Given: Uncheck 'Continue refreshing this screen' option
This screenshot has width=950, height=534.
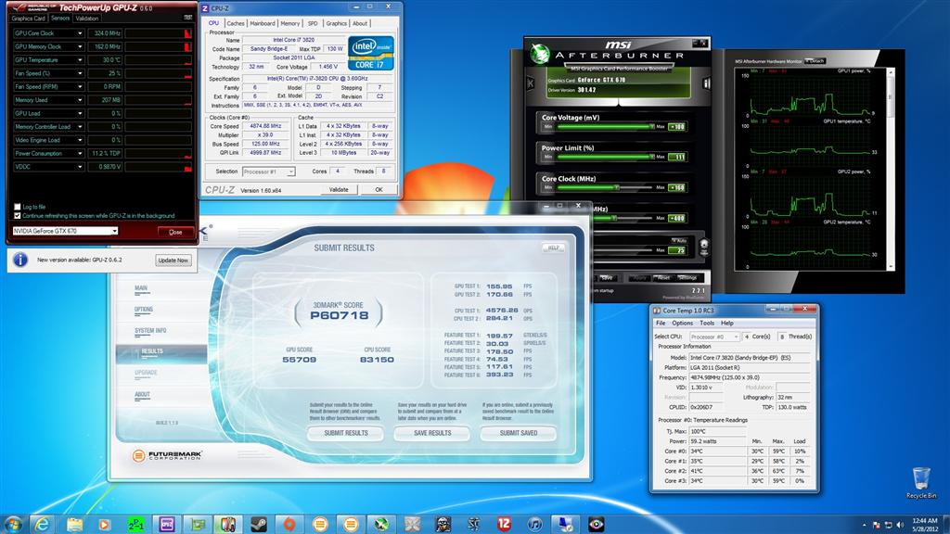Looking at the screenshot, I should [18, 215].
